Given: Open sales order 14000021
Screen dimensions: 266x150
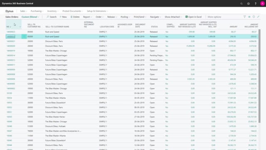Looking at the screenshot, I should (11, 41).
